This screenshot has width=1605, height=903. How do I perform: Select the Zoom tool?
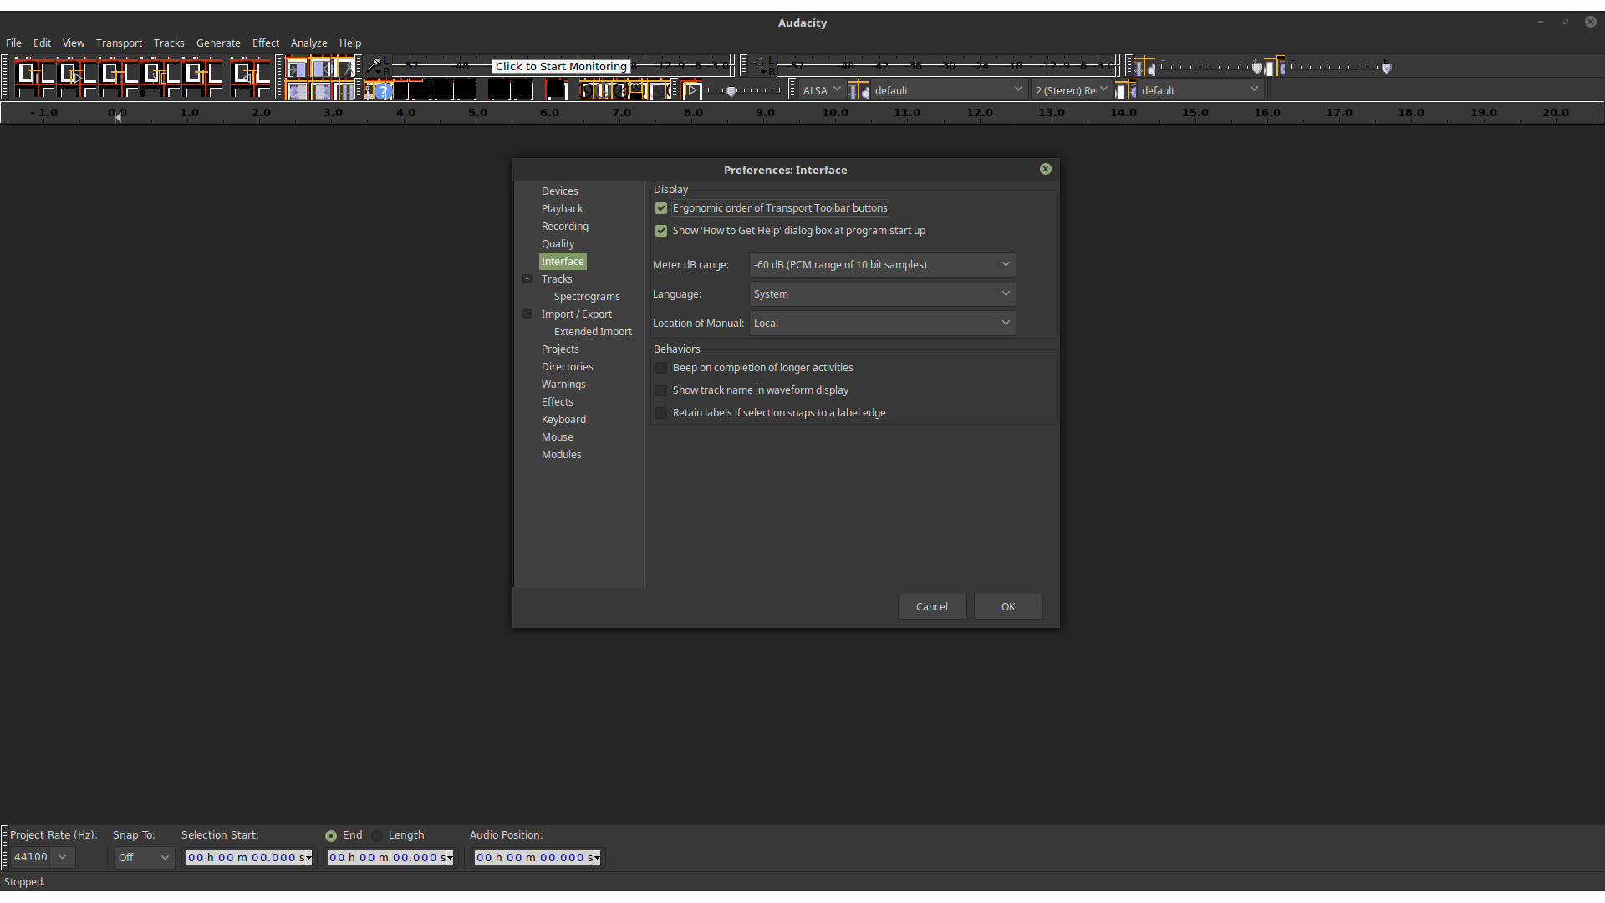click(x=297, y=90)
